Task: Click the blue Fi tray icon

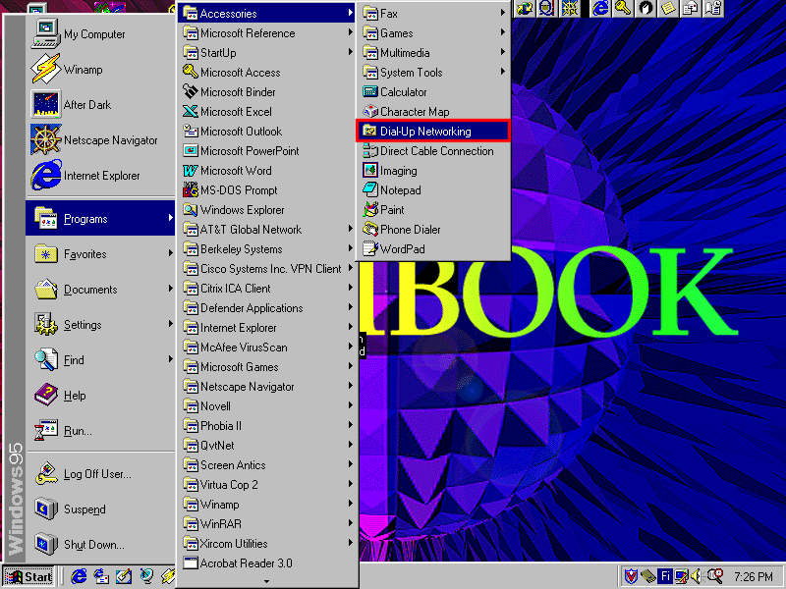Action: pos(665,576)
